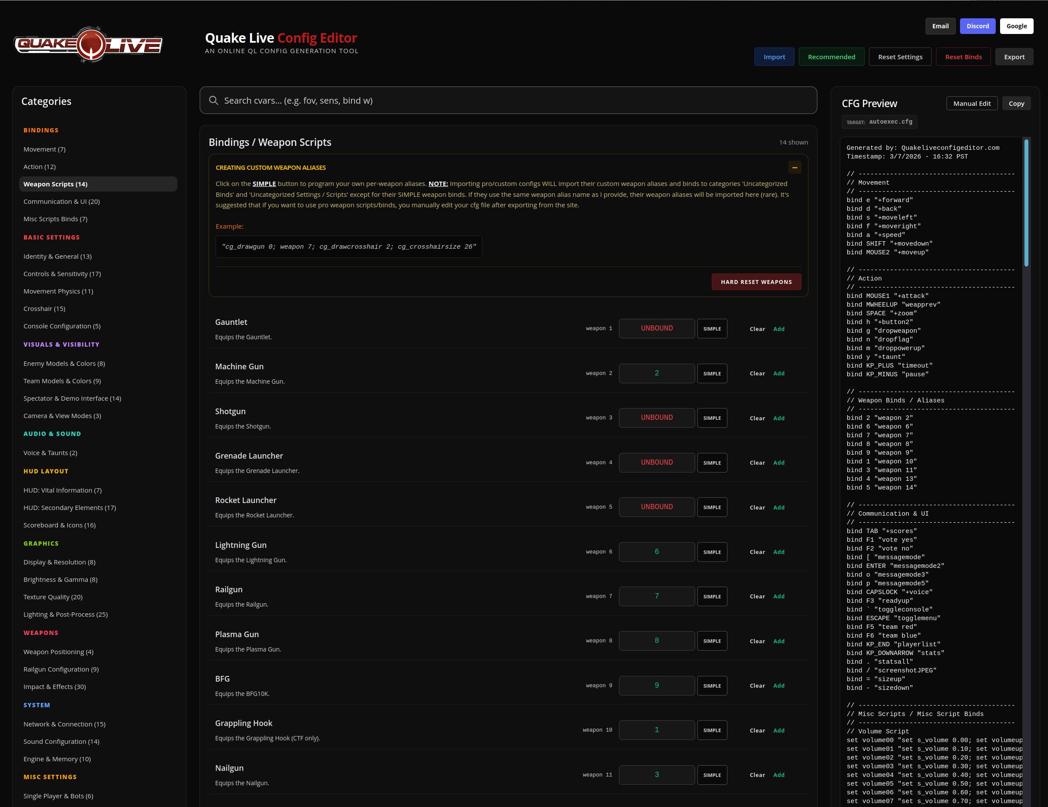Click the UNBOUND key field for Shotgun
This screenshot has width=1048, height=807.
[x=656, y=417]
